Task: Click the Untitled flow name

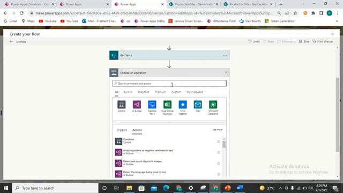Action: pos(21,42)
